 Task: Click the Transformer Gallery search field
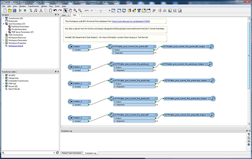(29, 153)
